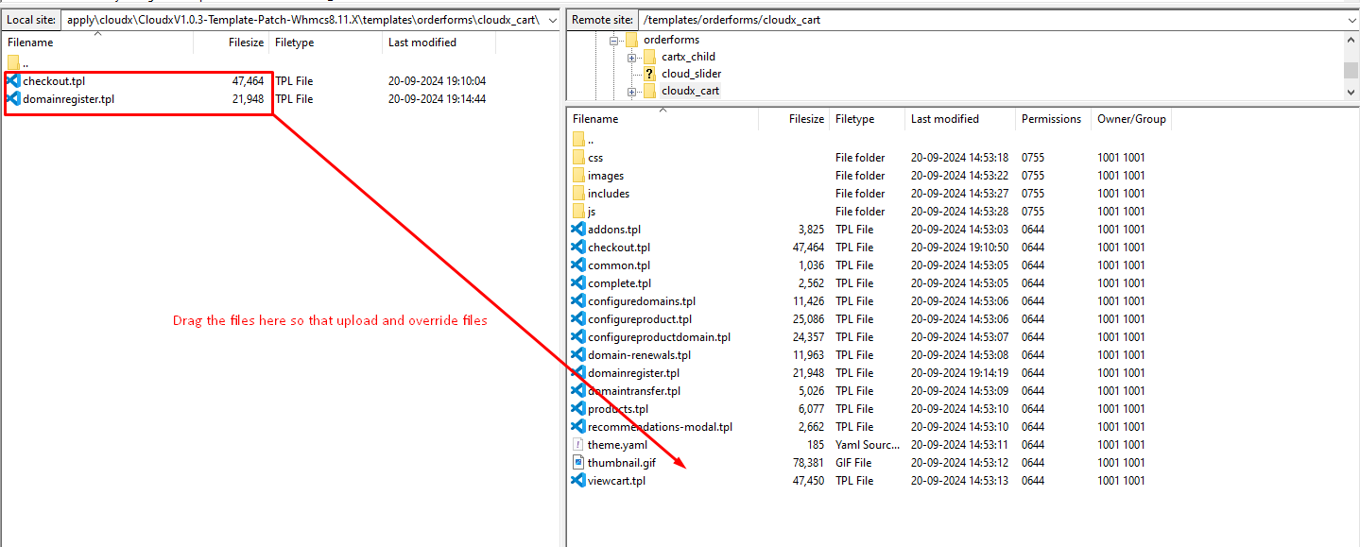Select the thumbnail.gif file icon
Image resolution: width=1360 pixels, height=547 pixels.
point(579,463)
